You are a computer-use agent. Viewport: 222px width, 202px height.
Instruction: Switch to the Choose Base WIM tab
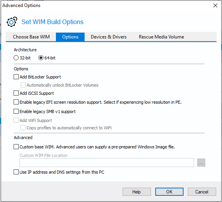pyautogui.click(x=31, y=37)
